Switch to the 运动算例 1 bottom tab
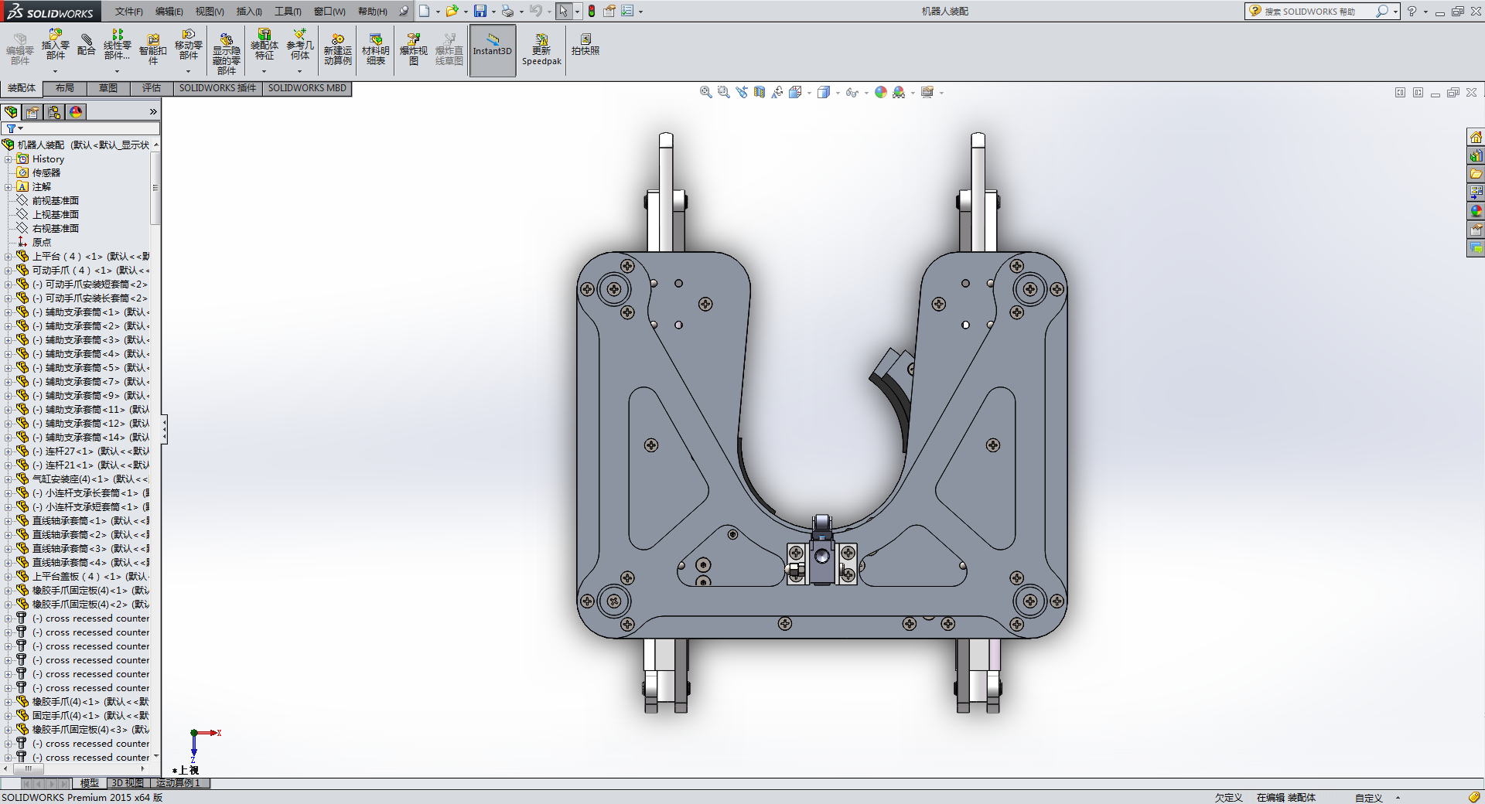This screenshot has height=804, width=1485. click(179, 783)
